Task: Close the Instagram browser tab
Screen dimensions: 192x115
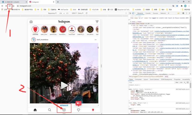Action: pos(53,2)
